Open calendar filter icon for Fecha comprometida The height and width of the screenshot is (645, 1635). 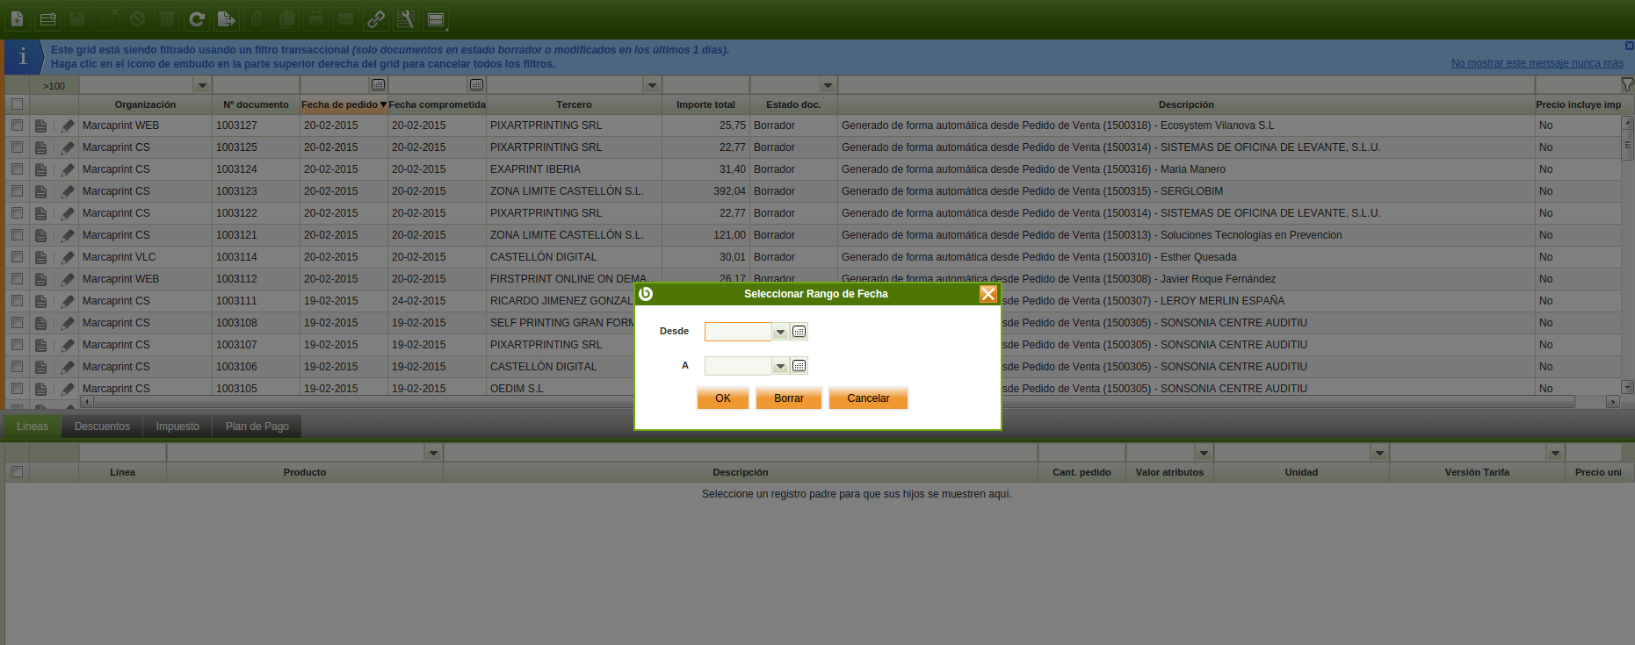pos(476,85)
